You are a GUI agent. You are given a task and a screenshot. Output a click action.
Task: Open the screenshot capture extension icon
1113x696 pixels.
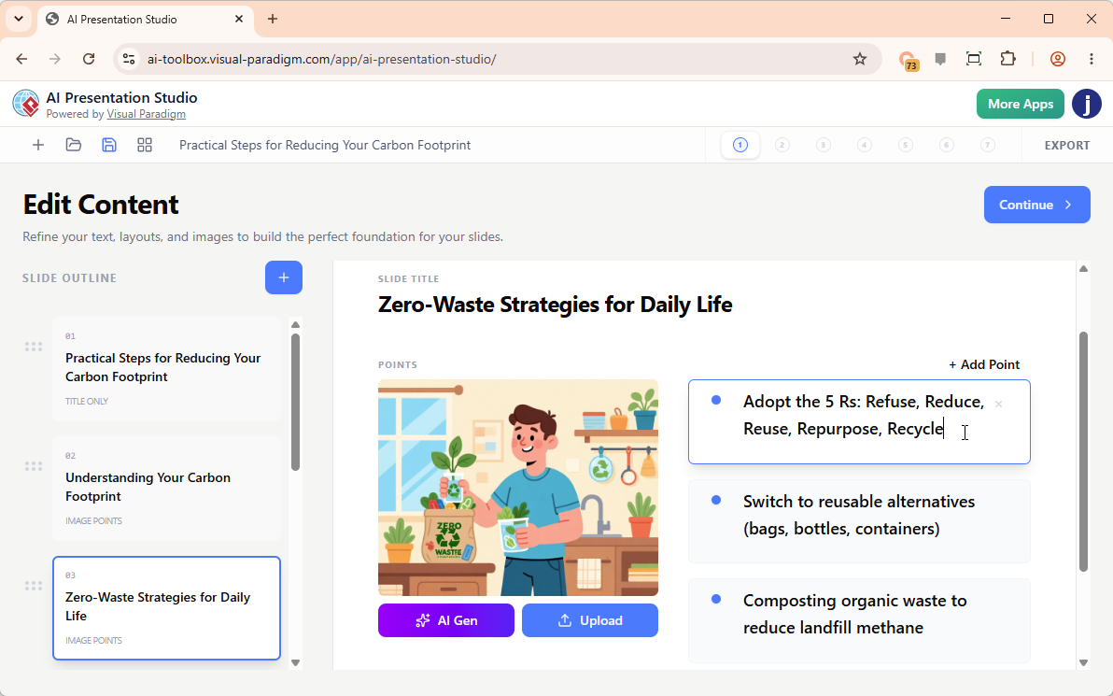coord(974,59)
